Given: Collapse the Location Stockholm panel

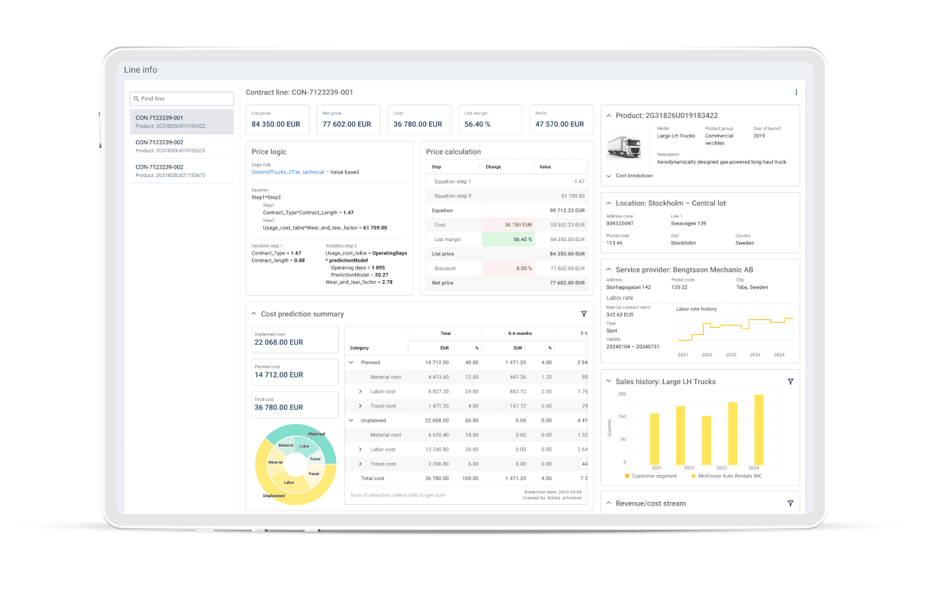Looking at the screenshot, I should pyautogui.click(x=608, y=203).
